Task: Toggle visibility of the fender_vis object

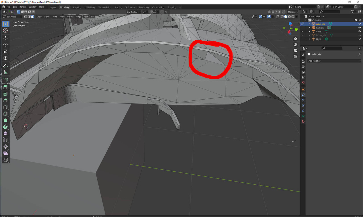Action: [x=360, y=35]
